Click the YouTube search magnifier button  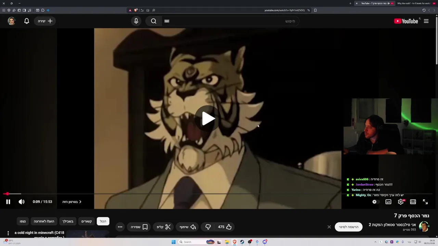(154, 21)
